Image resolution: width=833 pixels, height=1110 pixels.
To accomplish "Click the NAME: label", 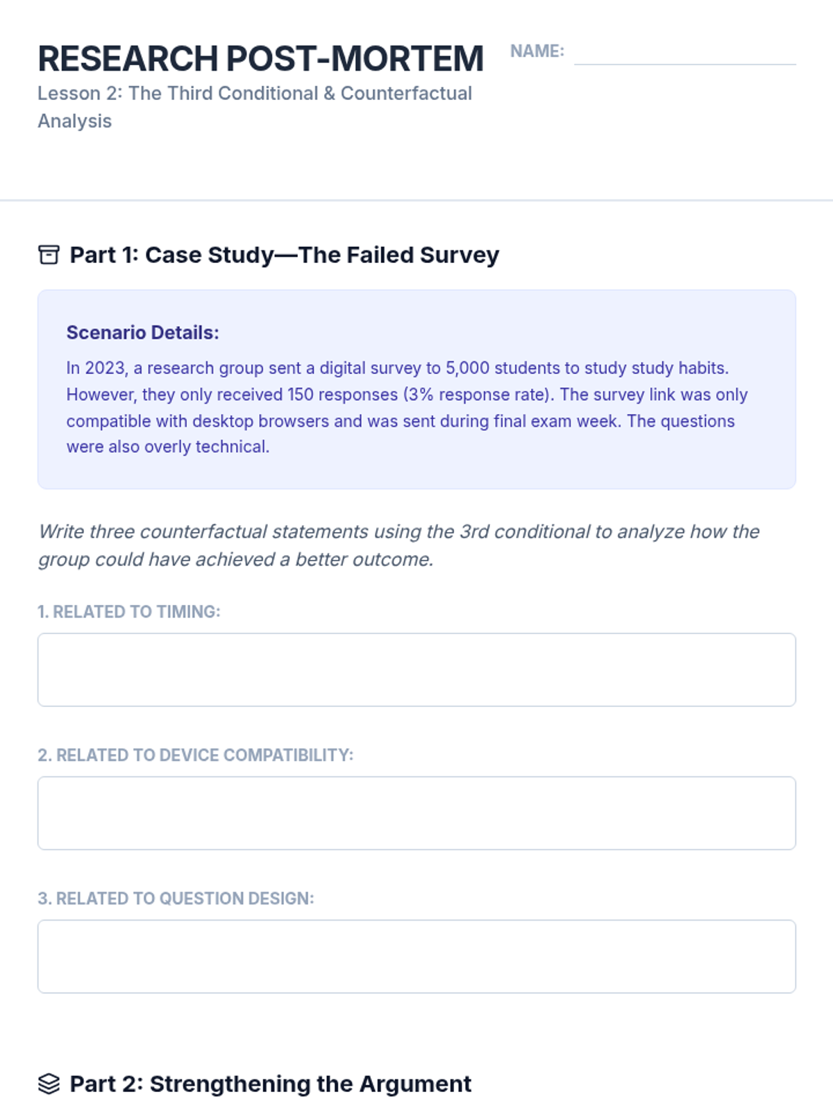I will click(x=537, y=51).
